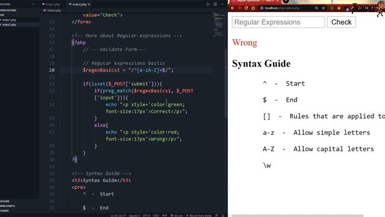Image resolution: width=385 pixels, height=217 pixels.
Task: Click '<h3>Syntax Guide</h3>' code line
Action: pyautogui.click(x=102, y=180)
